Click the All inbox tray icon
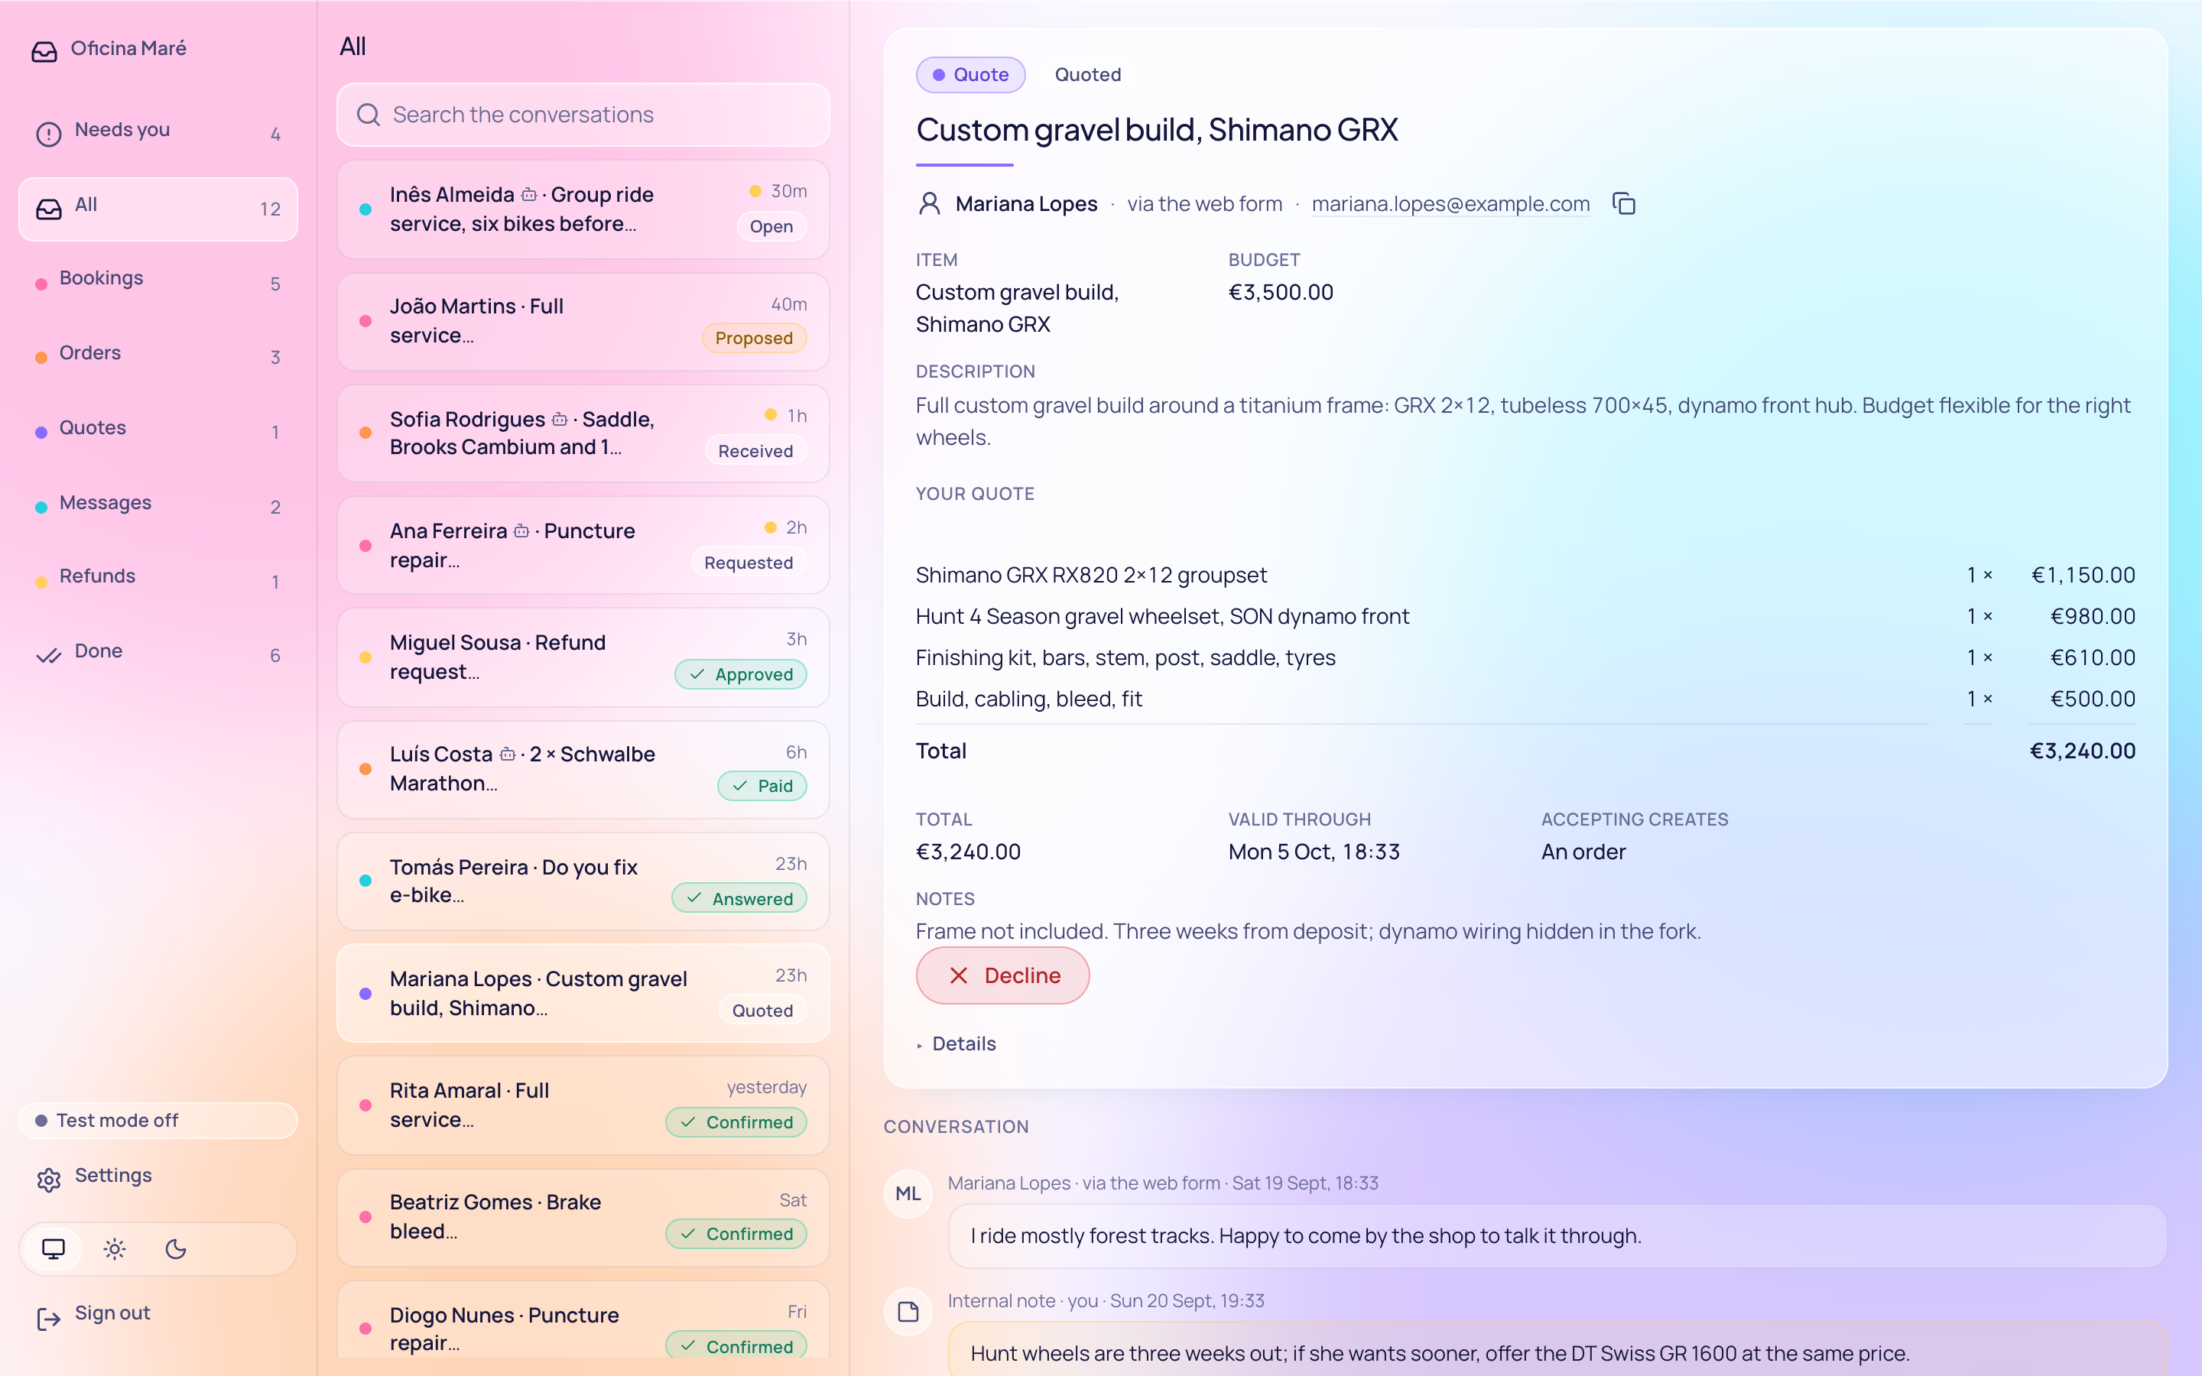Image resolution: width=2202 pixels, height=1376 pixels. pos(49,209)
